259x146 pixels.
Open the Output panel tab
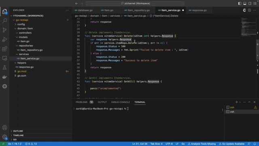click(102, 102)
